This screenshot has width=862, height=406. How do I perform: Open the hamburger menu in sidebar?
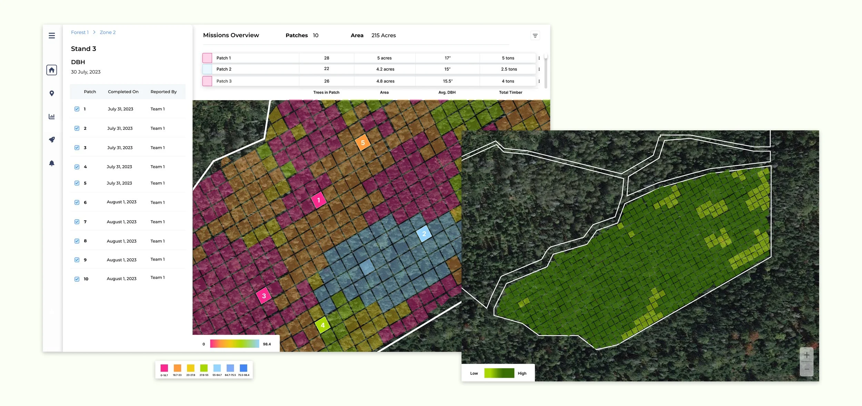coord(52,36)
